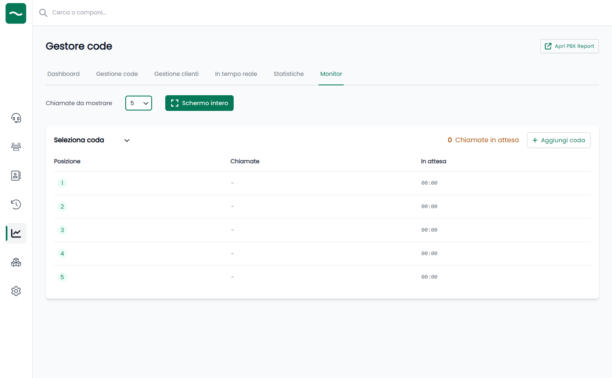This screenshot has height=378, width=612.
Task: Open the Statistiche tab
Action: 288,74
